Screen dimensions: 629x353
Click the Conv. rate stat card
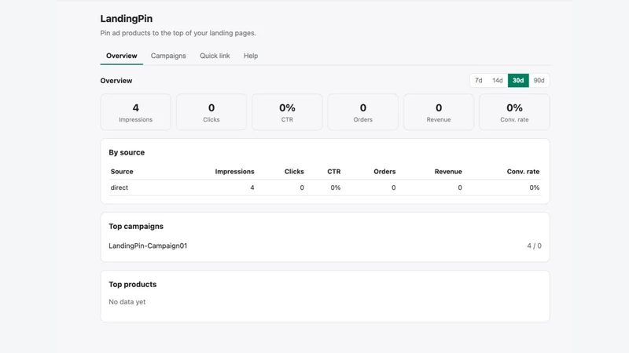514,112
